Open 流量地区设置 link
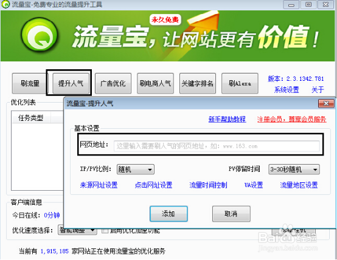Screen dimensions: 337x260 click(299, 185)
